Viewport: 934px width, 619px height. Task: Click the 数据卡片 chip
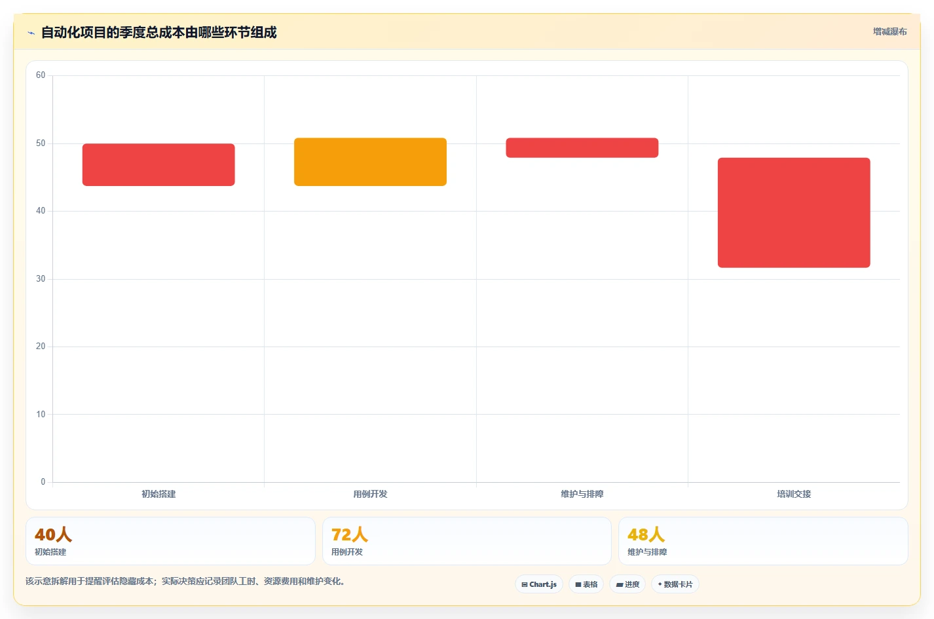[675, 584]
